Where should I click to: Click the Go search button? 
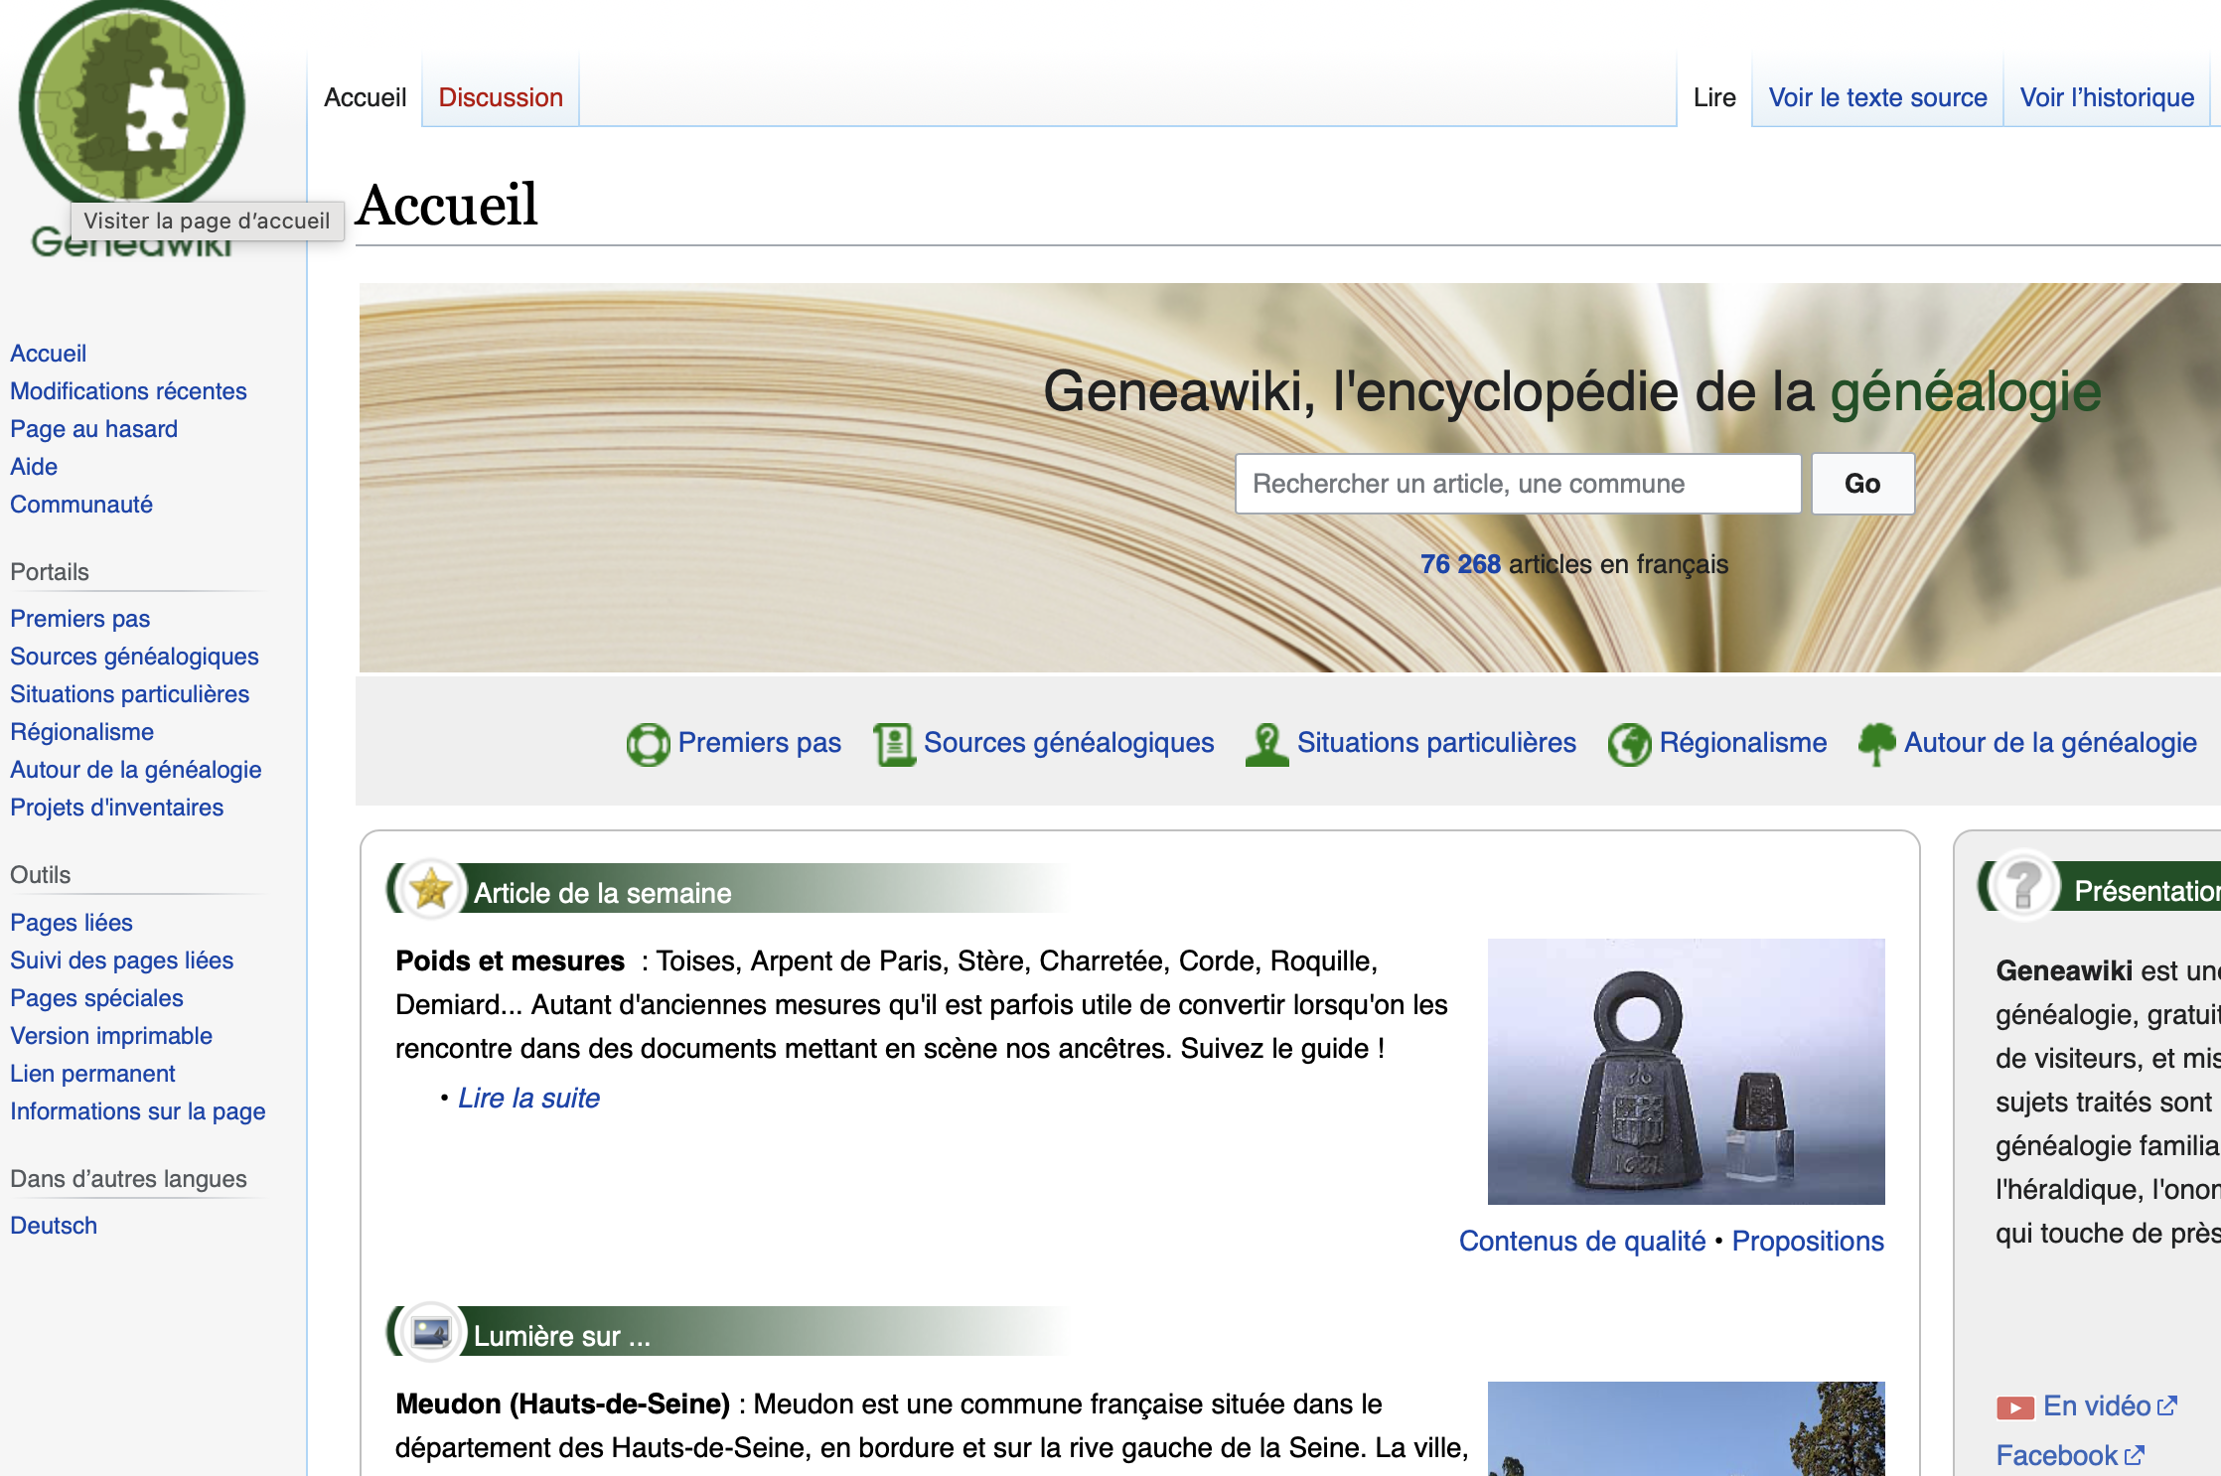click(x=1862, y=484)
